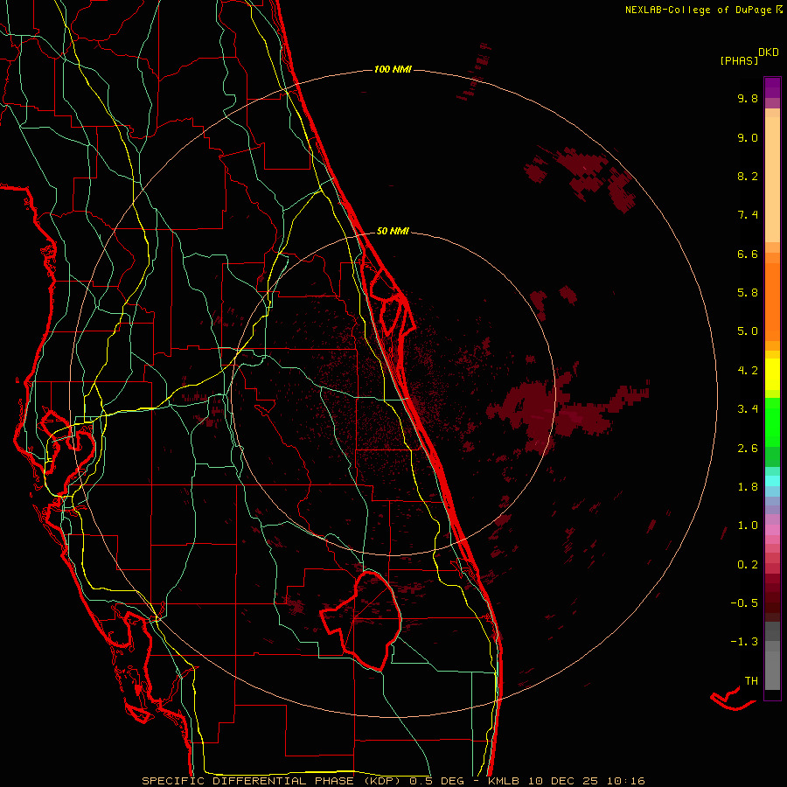Click the dark orange band of the color scale

pyautogui.click(x=772, y=303)
